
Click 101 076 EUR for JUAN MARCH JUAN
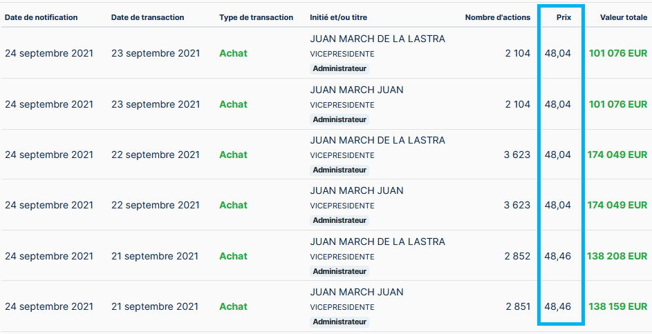tap(617, 104)
